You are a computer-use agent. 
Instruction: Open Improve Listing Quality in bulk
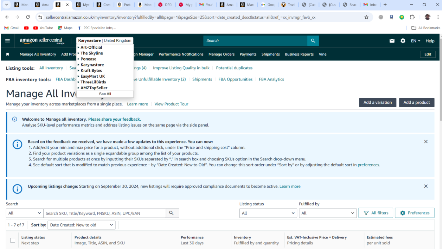tap(181, 68)
